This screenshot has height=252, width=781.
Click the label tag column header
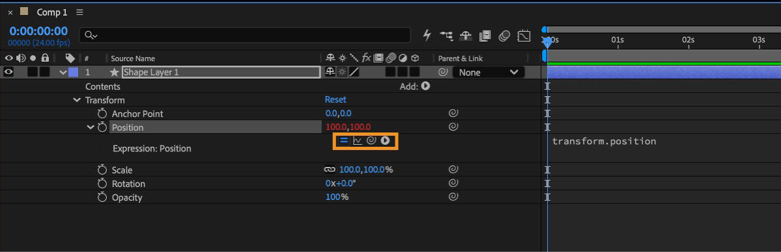(70, 58)
